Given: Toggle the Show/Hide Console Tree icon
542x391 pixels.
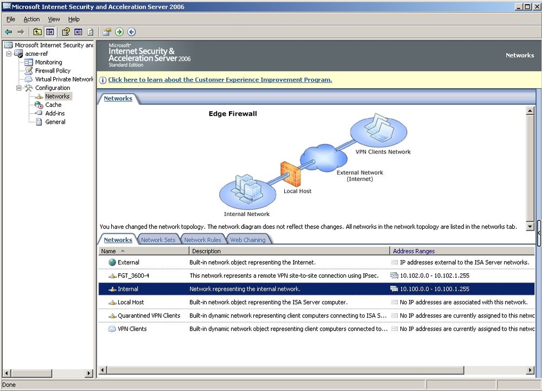Looking at the screenshot, I should tap(50, 32).
